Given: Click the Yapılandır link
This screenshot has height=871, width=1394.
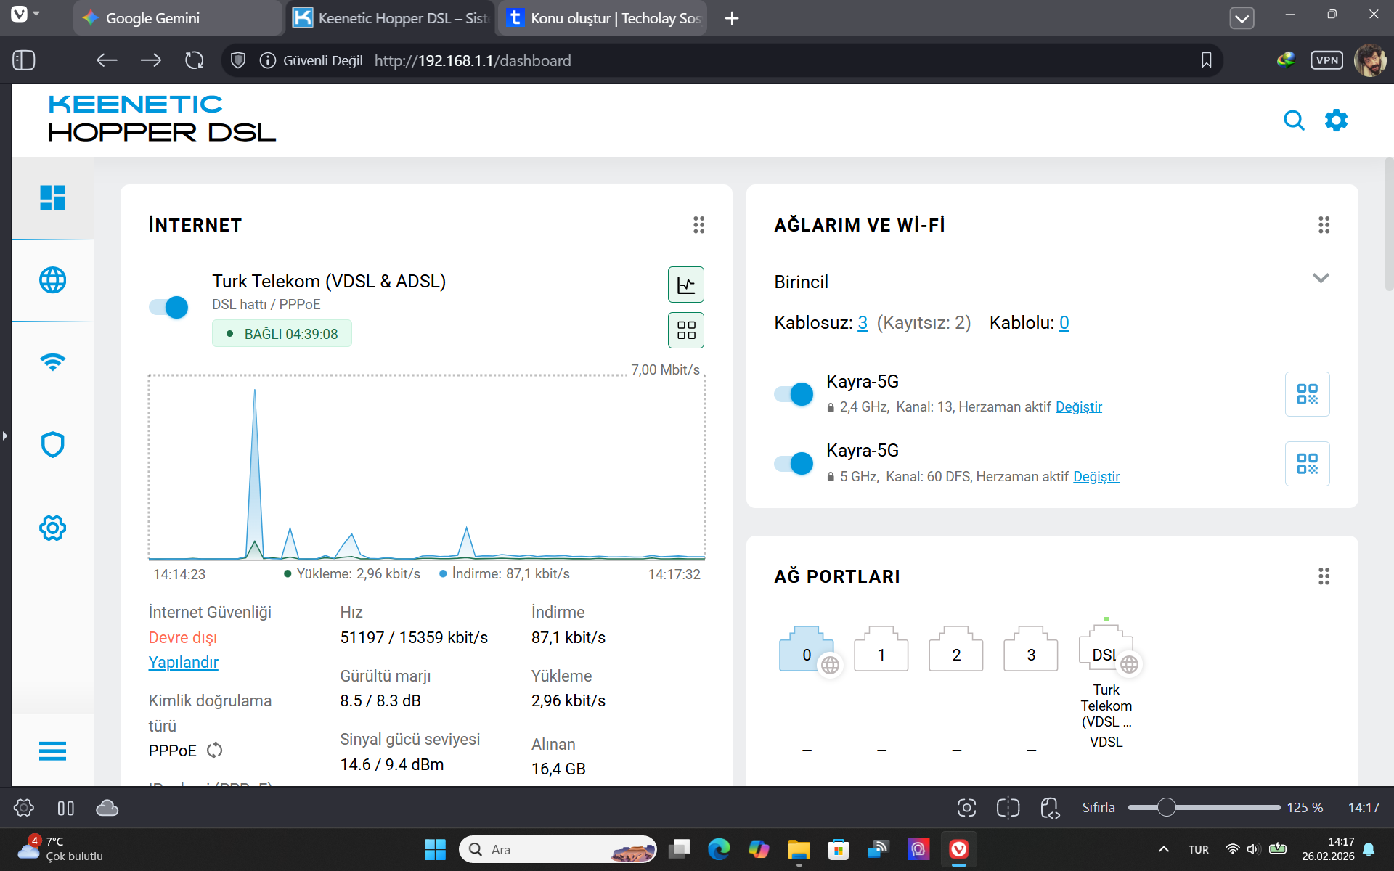Looking at the screenshot, I should [183, 663].
